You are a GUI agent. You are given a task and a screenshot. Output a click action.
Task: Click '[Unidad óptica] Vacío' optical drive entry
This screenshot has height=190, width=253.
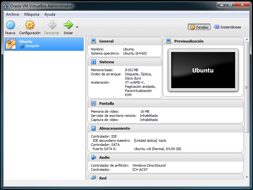(x=150, y=141)
